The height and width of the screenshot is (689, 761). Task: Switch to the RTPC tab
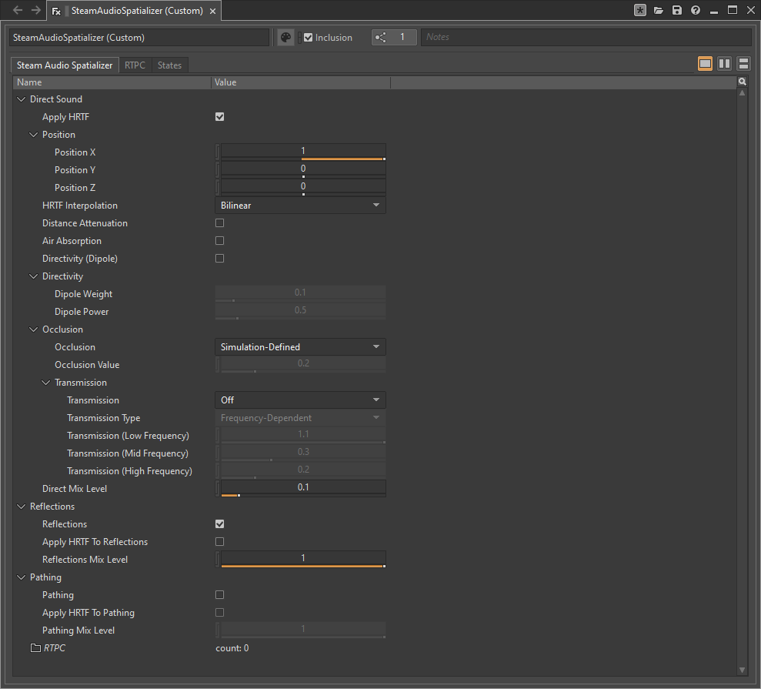point(135,65)
